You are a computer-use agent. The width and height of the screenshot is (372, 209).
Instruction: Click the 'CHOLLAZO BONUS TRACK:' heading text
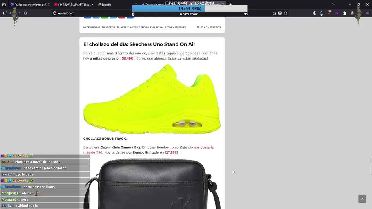105,138
